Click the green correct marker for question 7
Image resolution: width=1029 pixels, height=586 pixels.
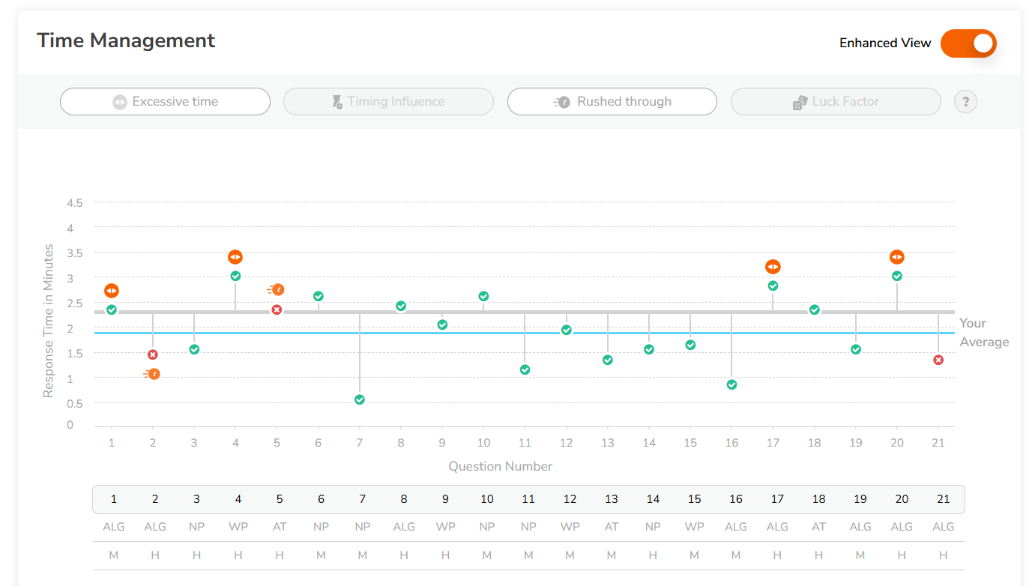coord(360,399)
